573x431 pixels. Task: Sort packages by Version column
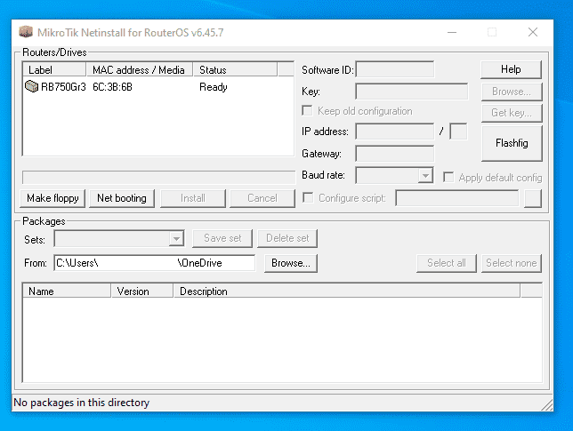tap(142, 291)
